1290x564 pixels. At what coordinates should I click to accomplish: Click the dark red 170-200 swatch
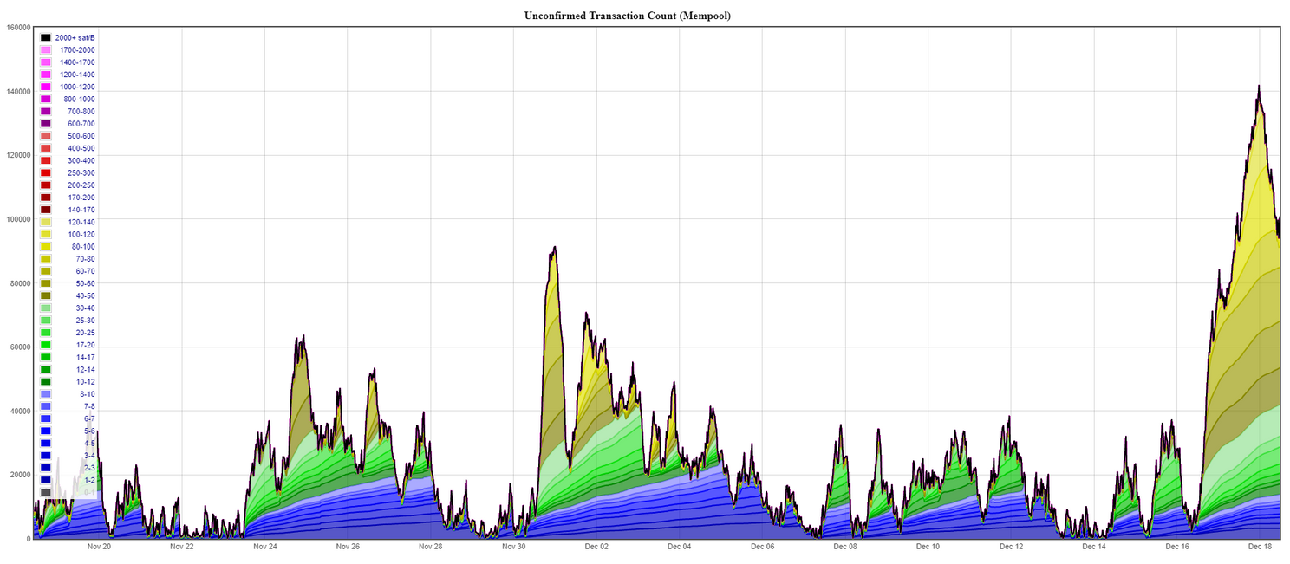pyautogui.click(x=46, y=198)
